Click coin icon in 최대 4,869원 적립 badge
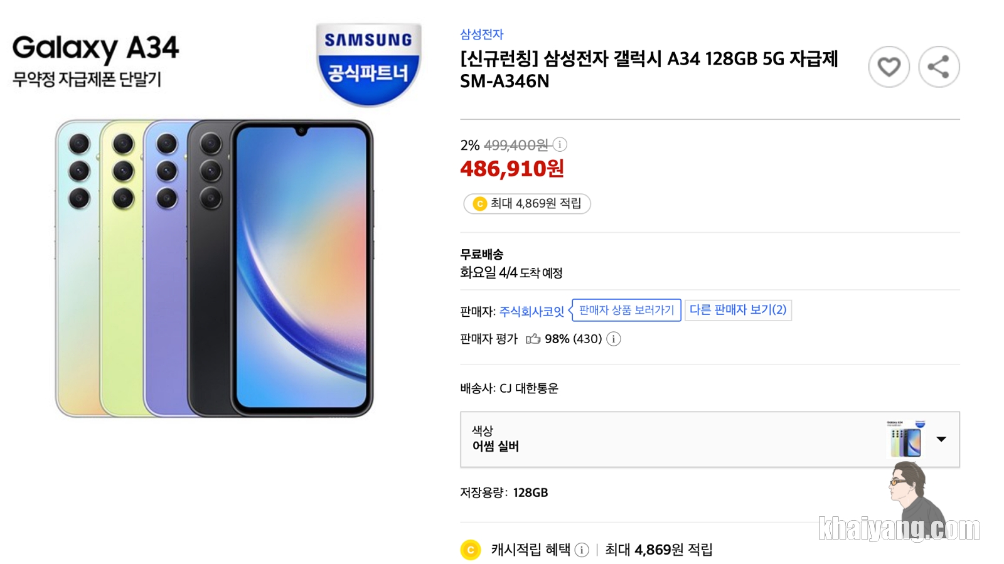 coord(480,204)
